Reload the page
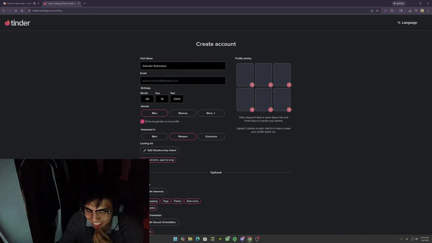Image resolution: width=432 pixels, height=243 pixels. point(16,10)
